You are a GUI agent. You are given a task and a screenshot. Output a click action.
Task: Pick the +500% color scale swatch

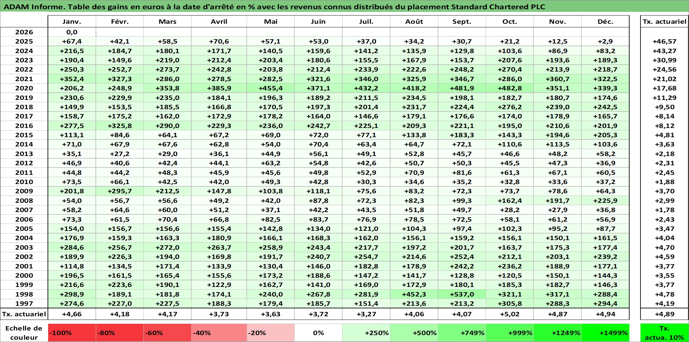click(414, 333)
